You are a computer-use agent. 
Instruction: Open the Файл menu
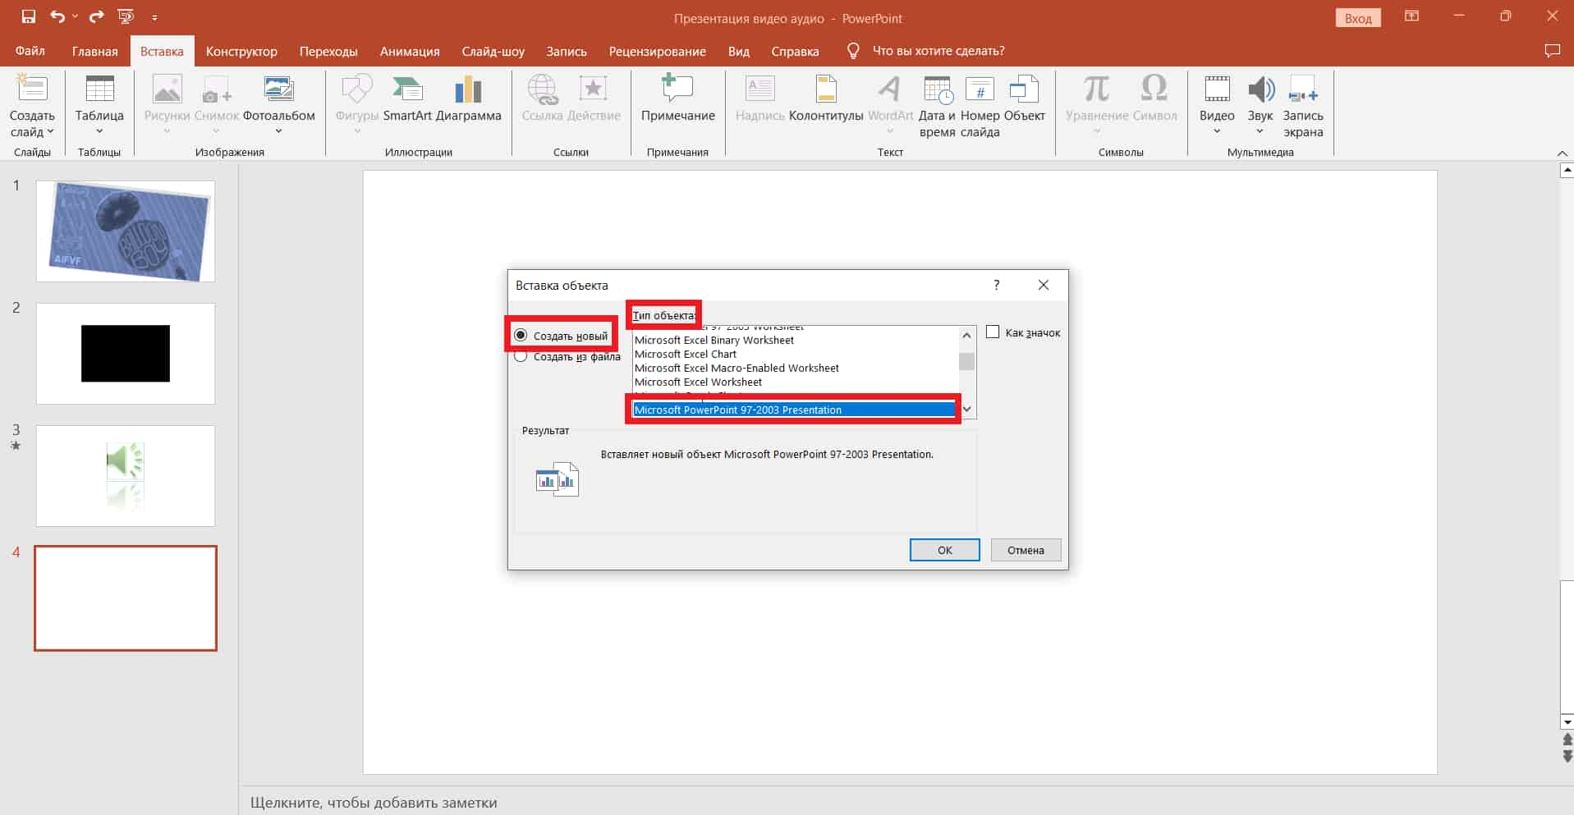coord(30,51)
